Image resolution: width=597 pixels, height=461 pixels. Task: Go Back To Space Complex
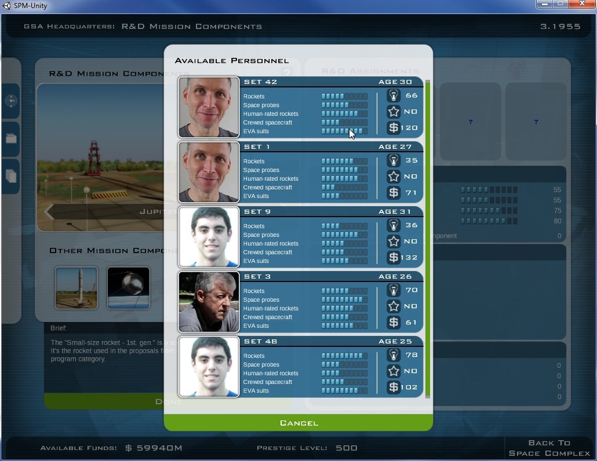549,448
